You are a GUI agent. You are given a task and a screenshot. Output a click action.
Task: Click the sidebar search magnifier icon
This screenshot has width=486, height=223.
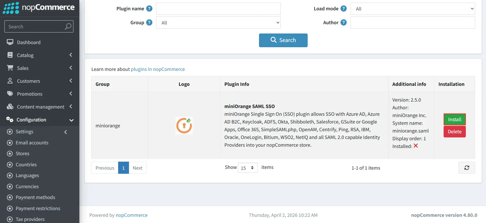pos(68,26)
